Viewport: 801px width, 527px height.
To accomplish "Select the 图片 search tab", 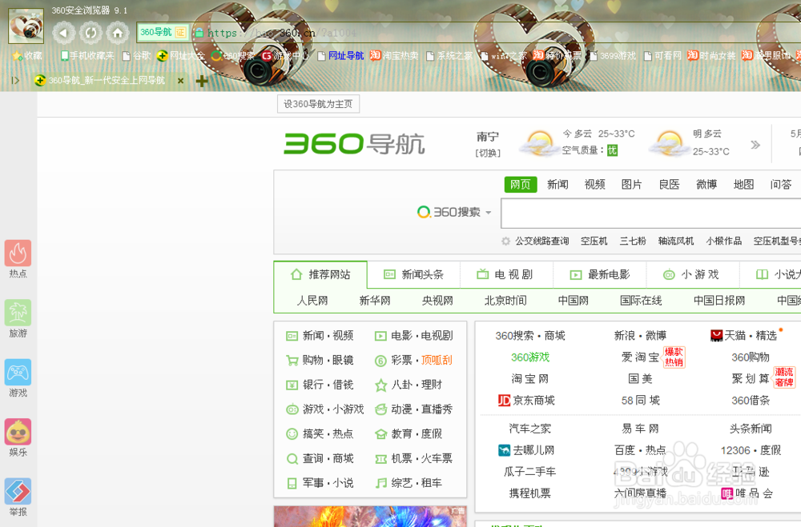I will click(631, 184).
